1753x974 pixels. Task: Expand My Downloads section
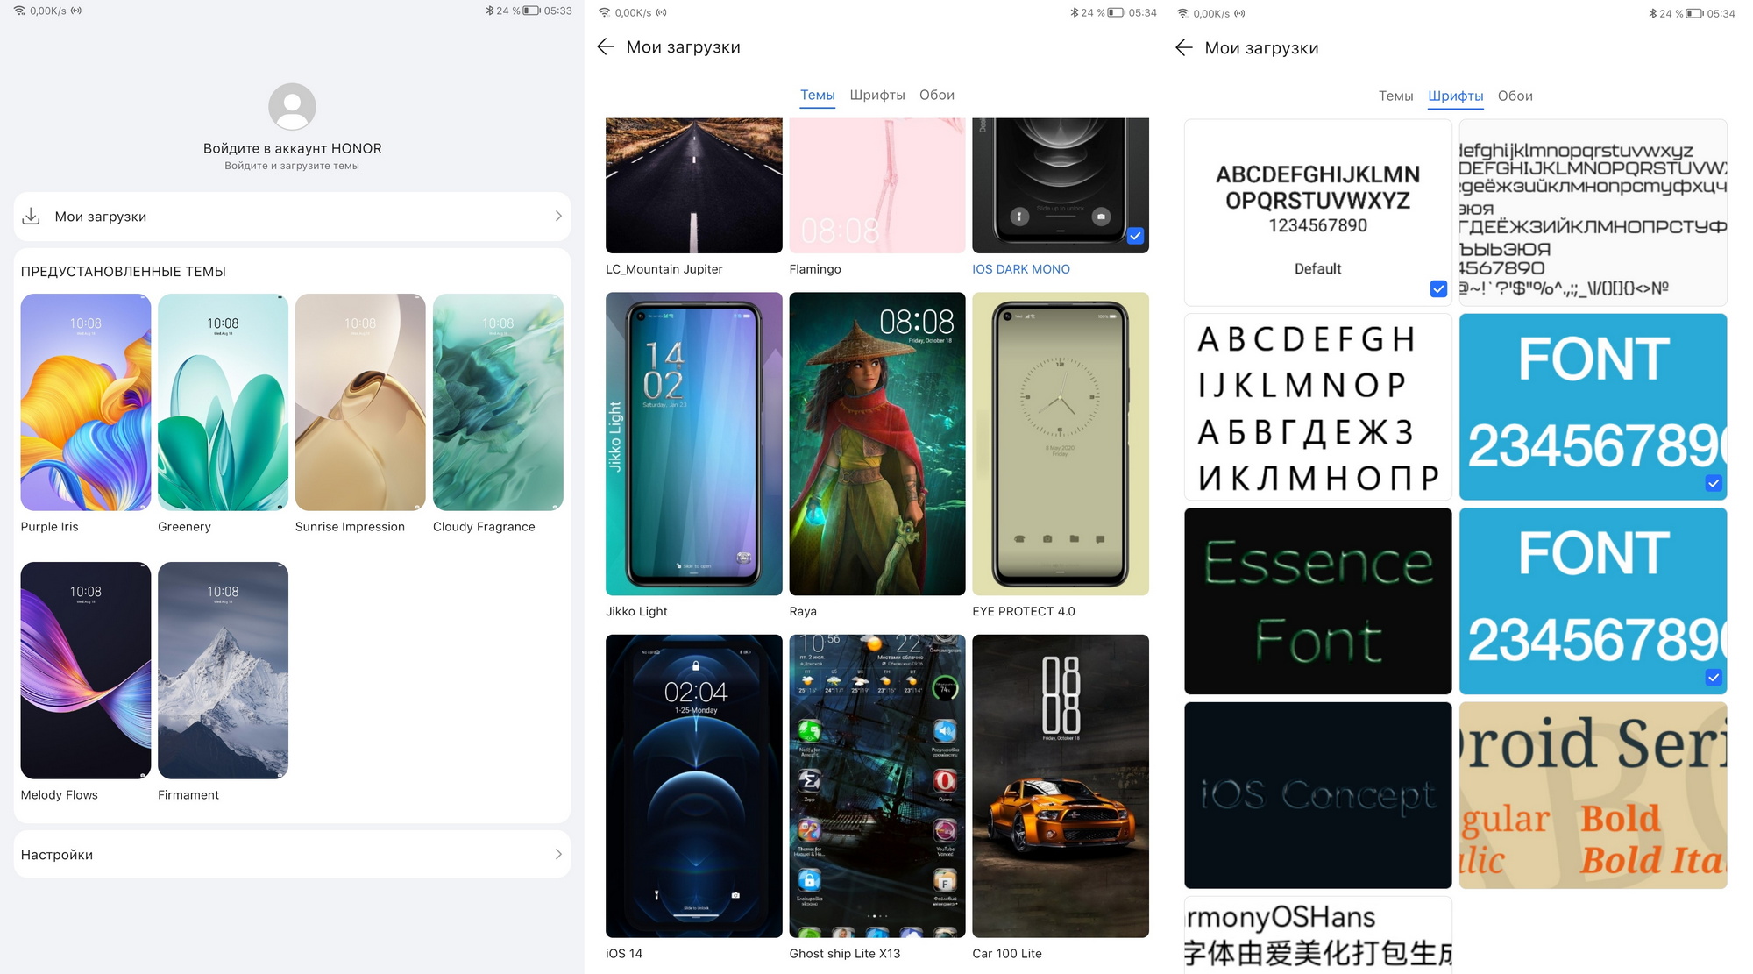[291, 216]
